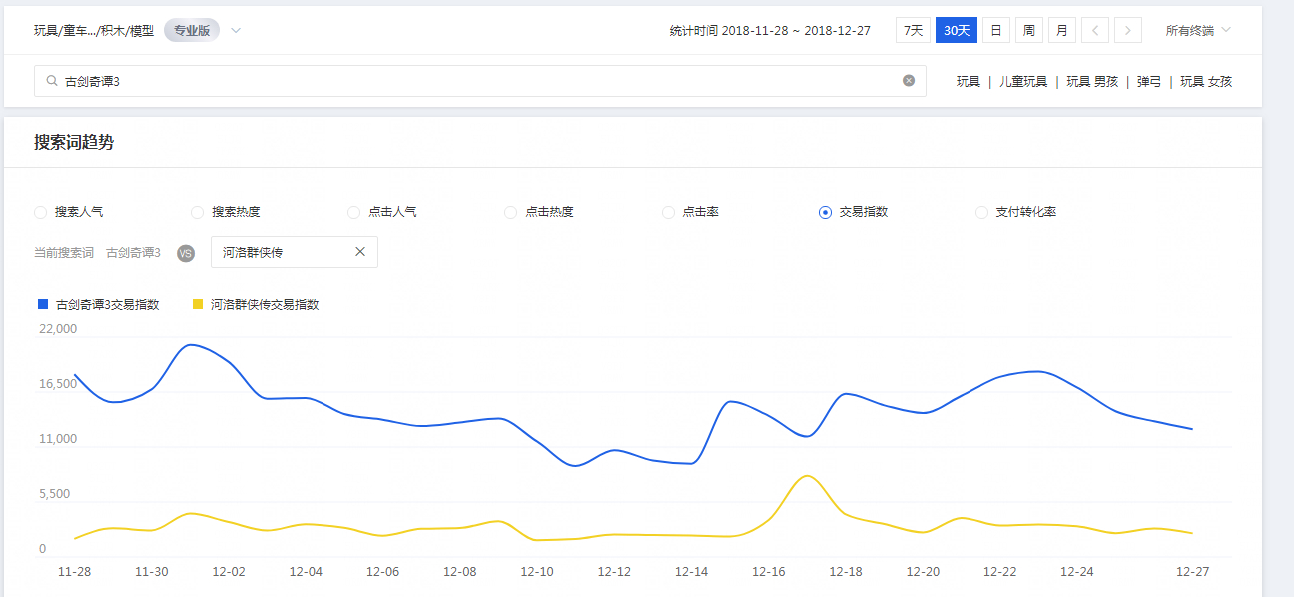Click the compare keyword field 河洛群侠传

click(295, 252)
